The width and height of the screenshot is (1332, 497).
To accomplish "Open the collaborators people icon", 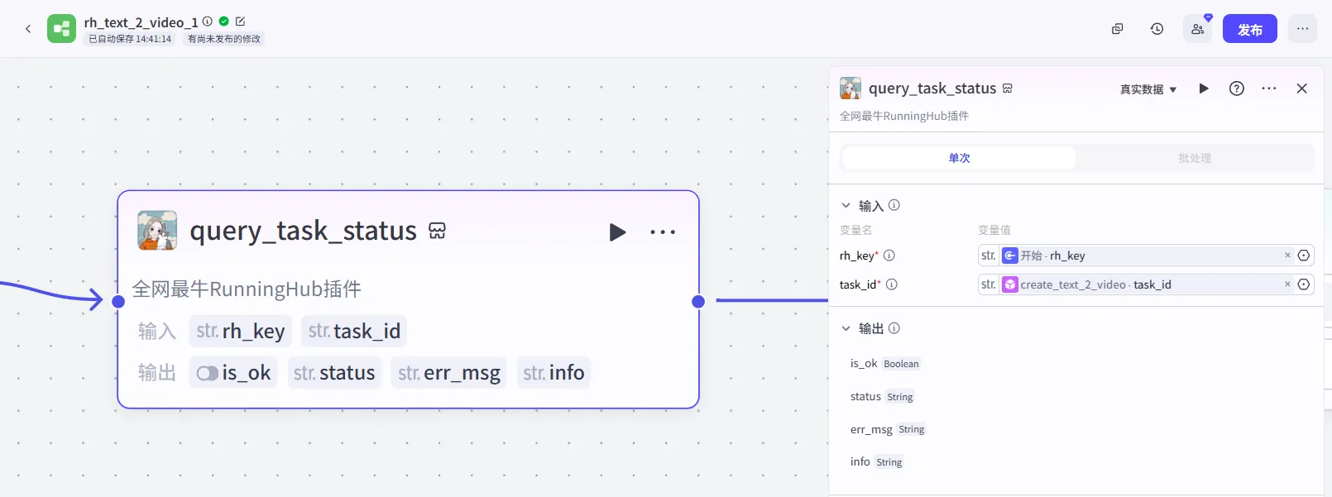I will [x=1197, y=29].
